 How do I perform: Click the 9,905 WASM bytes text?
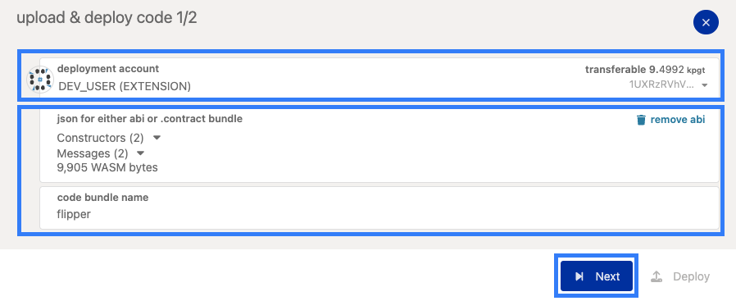click(x=107, y=167)
